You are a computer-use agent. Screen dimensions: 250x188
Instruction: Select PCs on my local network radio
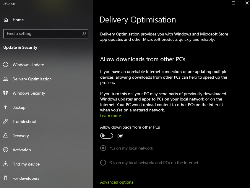coord(103,148)
